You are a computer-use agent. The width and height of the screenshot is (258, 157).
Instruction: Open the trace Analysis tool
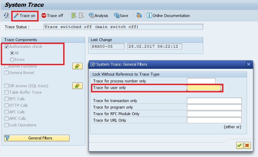pyautogui.click(x=98, y=16)
